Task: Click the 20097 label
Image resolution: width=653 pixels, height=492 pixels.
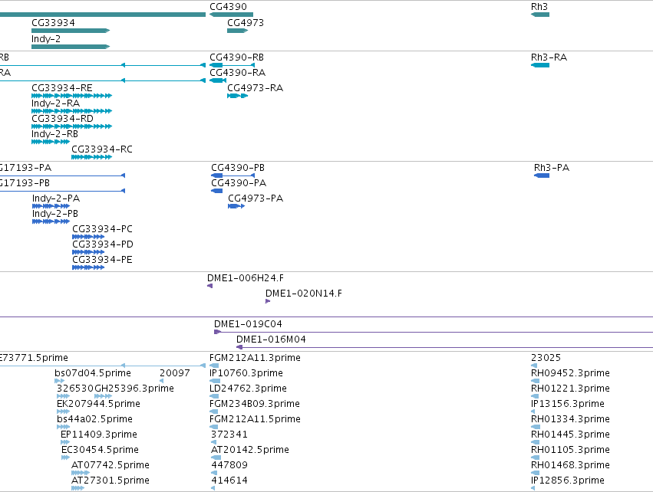Action: pyautogui.click(x=174, y=373)
